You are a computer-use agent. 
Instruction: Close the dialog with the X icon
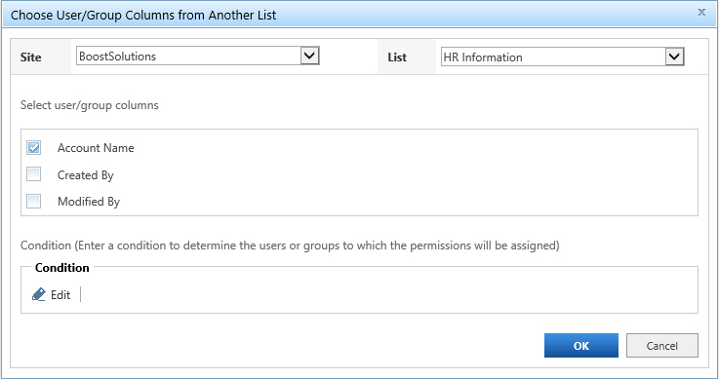[x=701, y=13]
